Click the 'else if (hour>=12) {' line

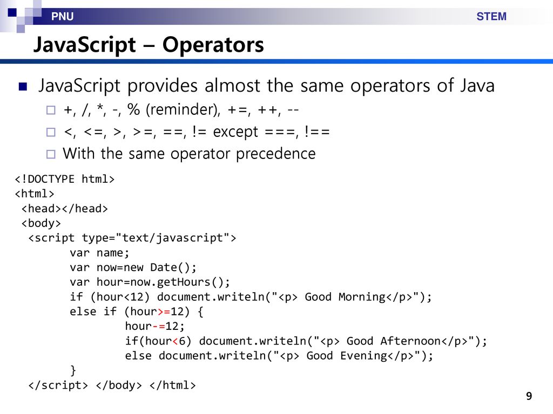[137, 312]
